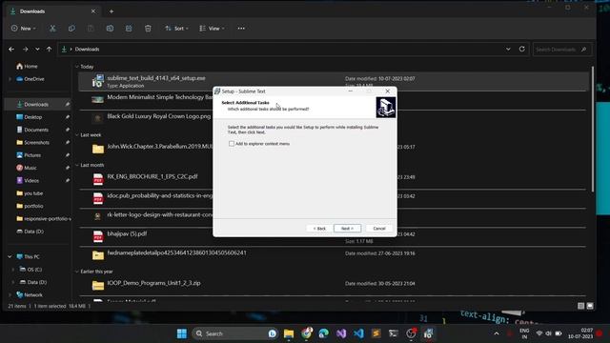Collapse the This PC tree node

coord(10,256)
